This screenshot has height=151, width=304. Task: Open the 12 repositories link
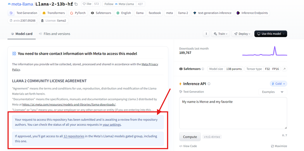[74, 136]
